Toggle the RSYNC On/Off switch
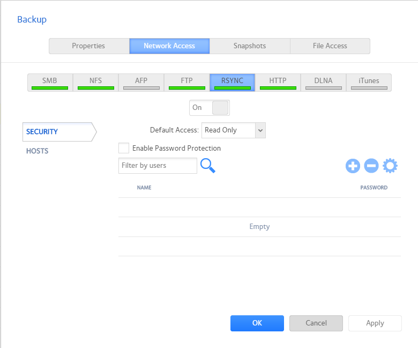Screen dimensions: 418x348 pos(209,108)
